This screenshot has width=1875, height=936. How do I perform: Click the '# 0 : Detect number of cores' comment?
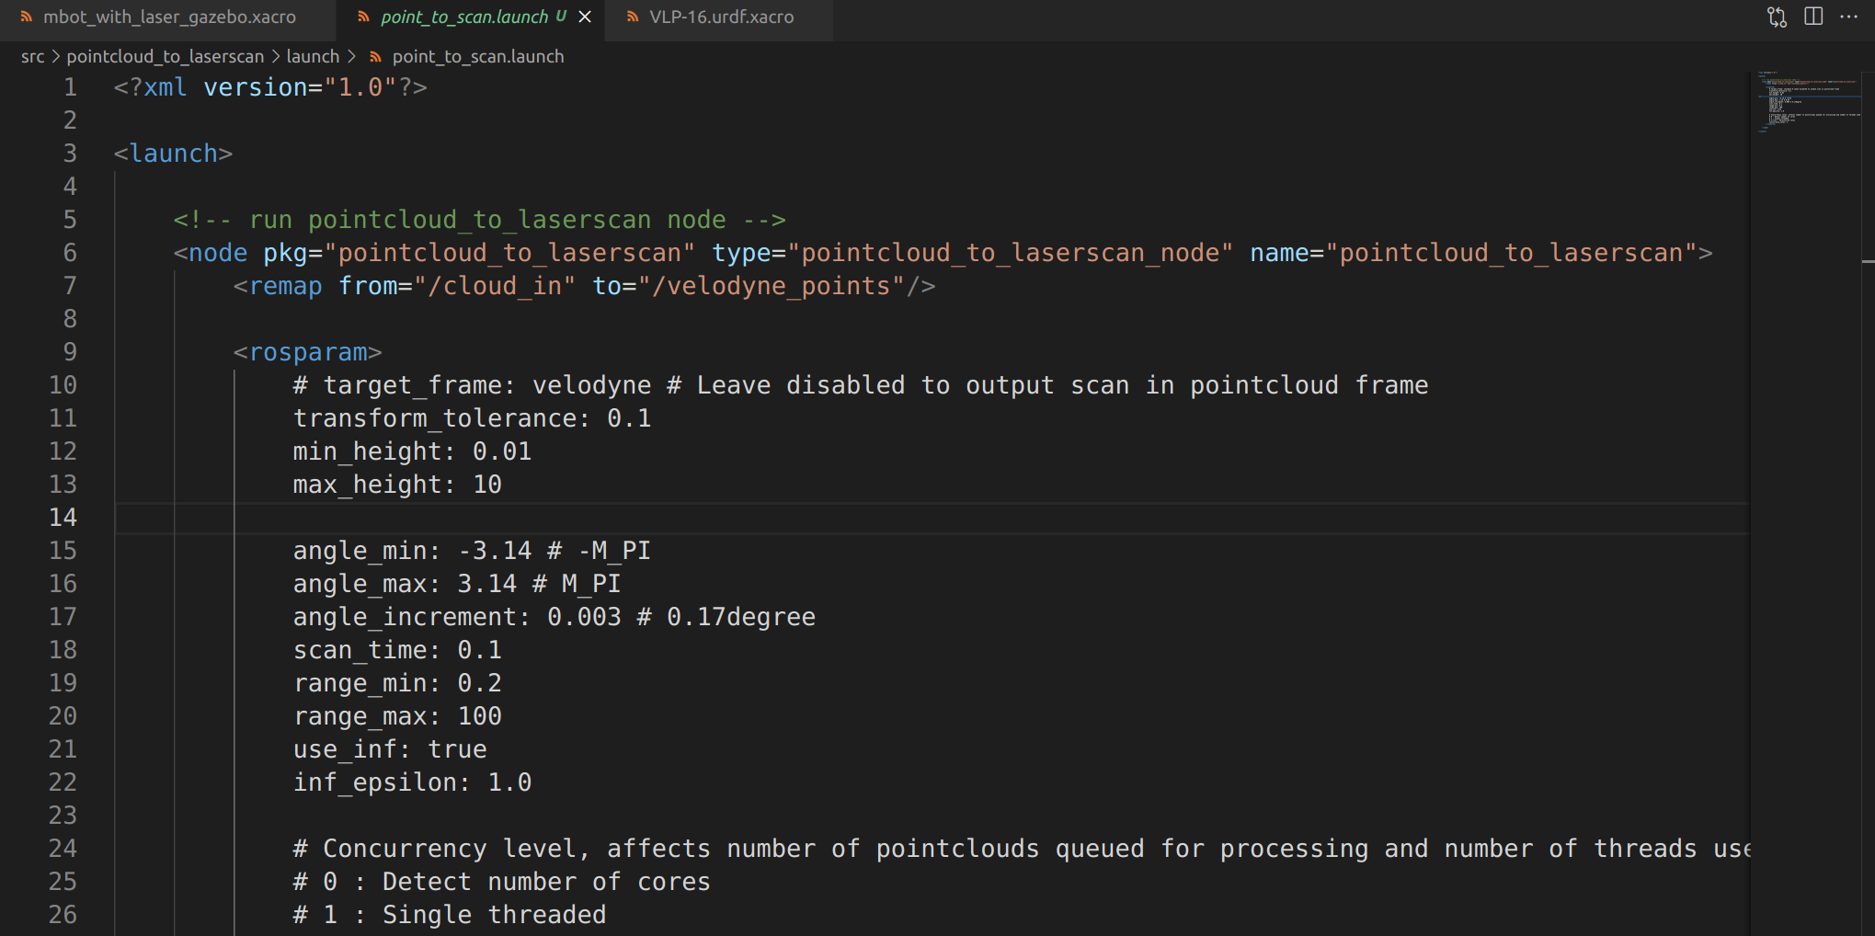(502, 882)
